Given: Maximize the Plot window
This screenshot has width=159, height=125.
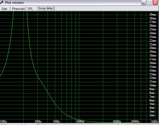Looking at the screenshot, I should [149, 3].
